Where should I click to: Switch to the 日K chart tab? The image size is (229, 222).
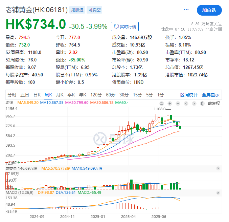coord(37,95)
